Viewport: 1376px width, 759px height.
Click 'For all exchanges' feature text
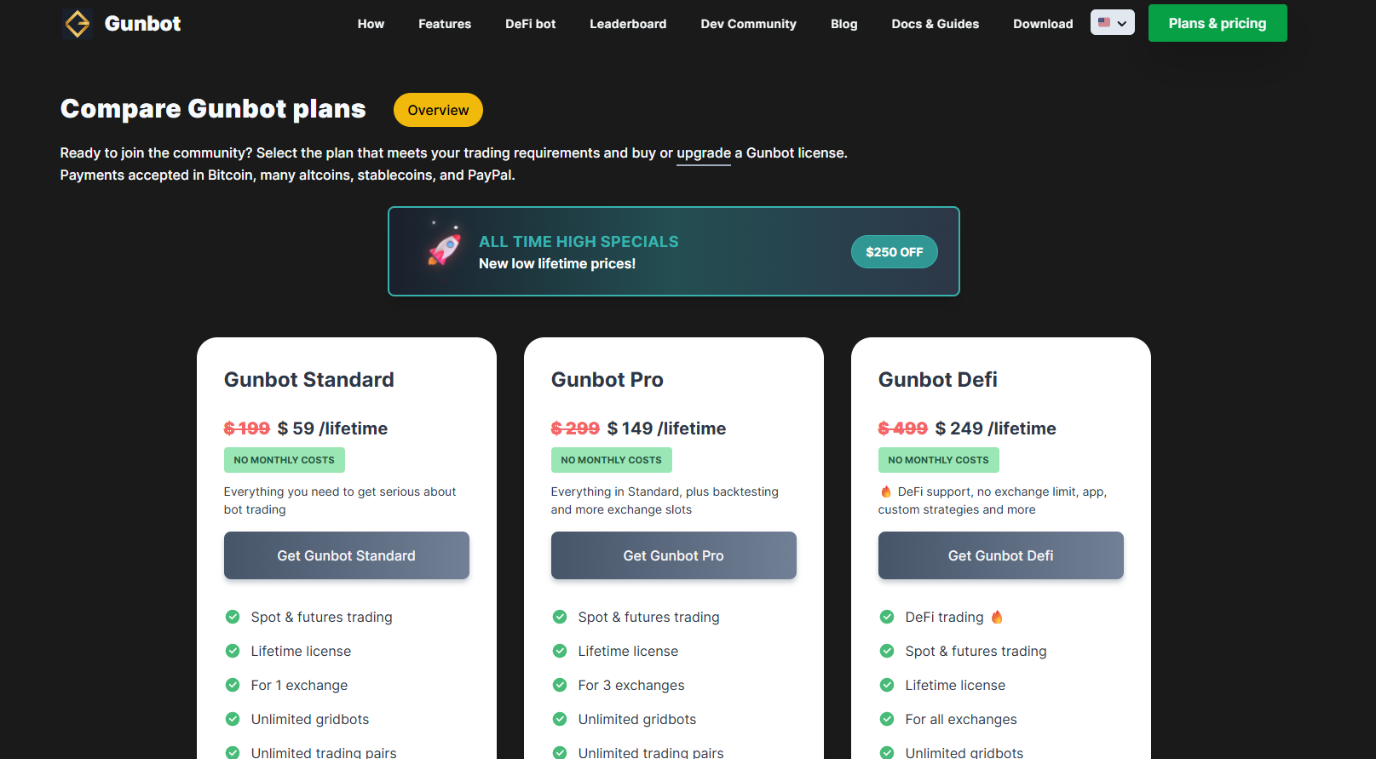[961, 719]
